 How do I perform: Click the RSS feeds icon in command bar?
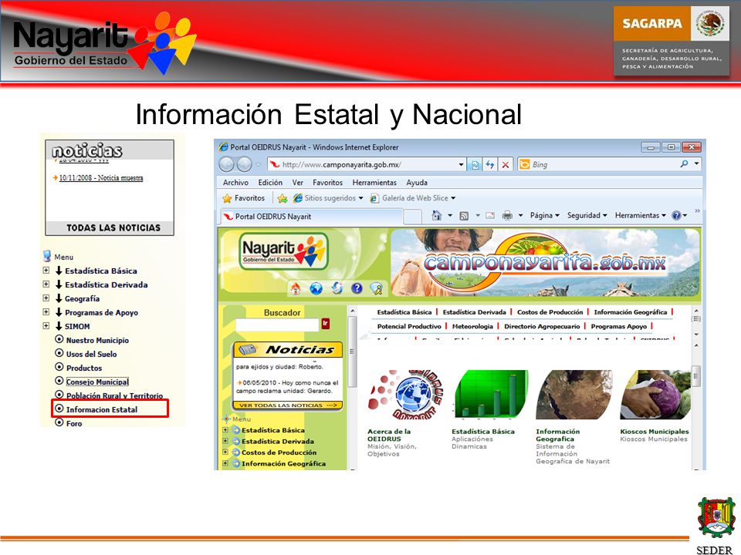[x=464, y=216]
